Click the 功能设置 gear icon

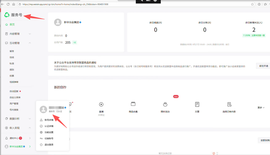[x=41, y=132]
